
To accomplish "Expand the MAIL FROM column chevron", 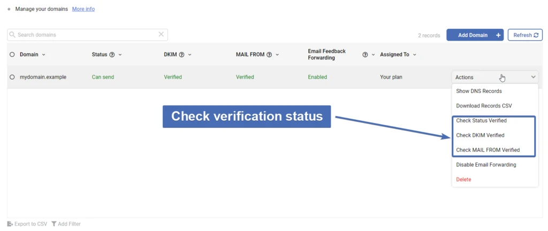I will tap(278, 55).
